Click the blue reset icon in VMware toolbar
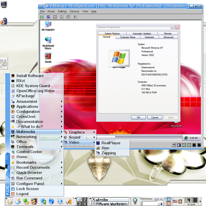The width and height of the screenshot is (206, 206). (48, 17)
